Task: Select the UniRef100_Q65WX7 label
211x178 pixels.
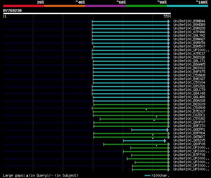Action: click(189, 137)
